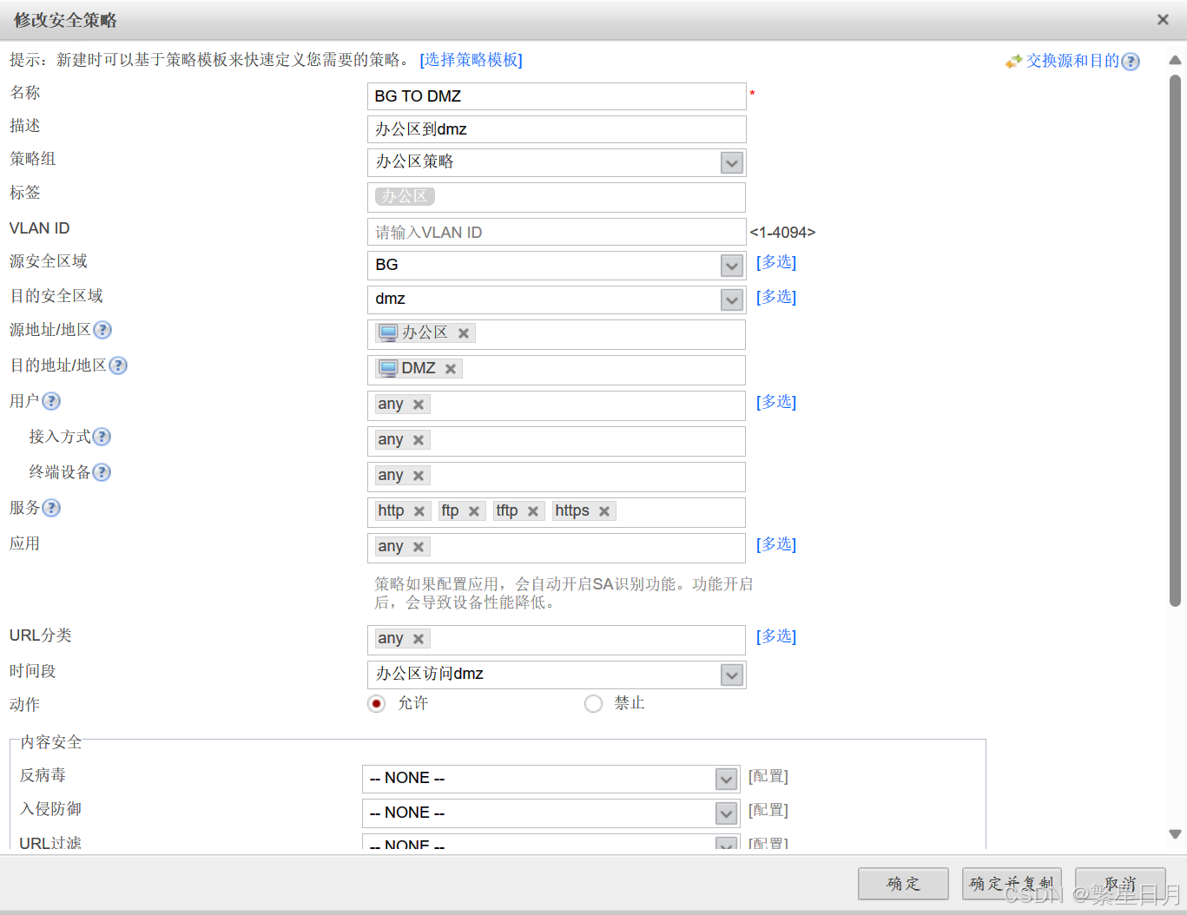Open 配置 link for 反病毒

click(x=768, y=776)
